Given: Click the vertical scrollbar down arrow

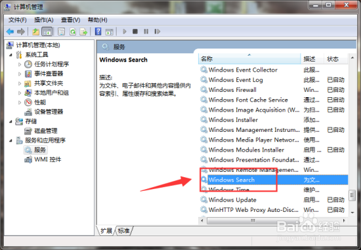Looking at the screenshot, I should coord(352,213).
